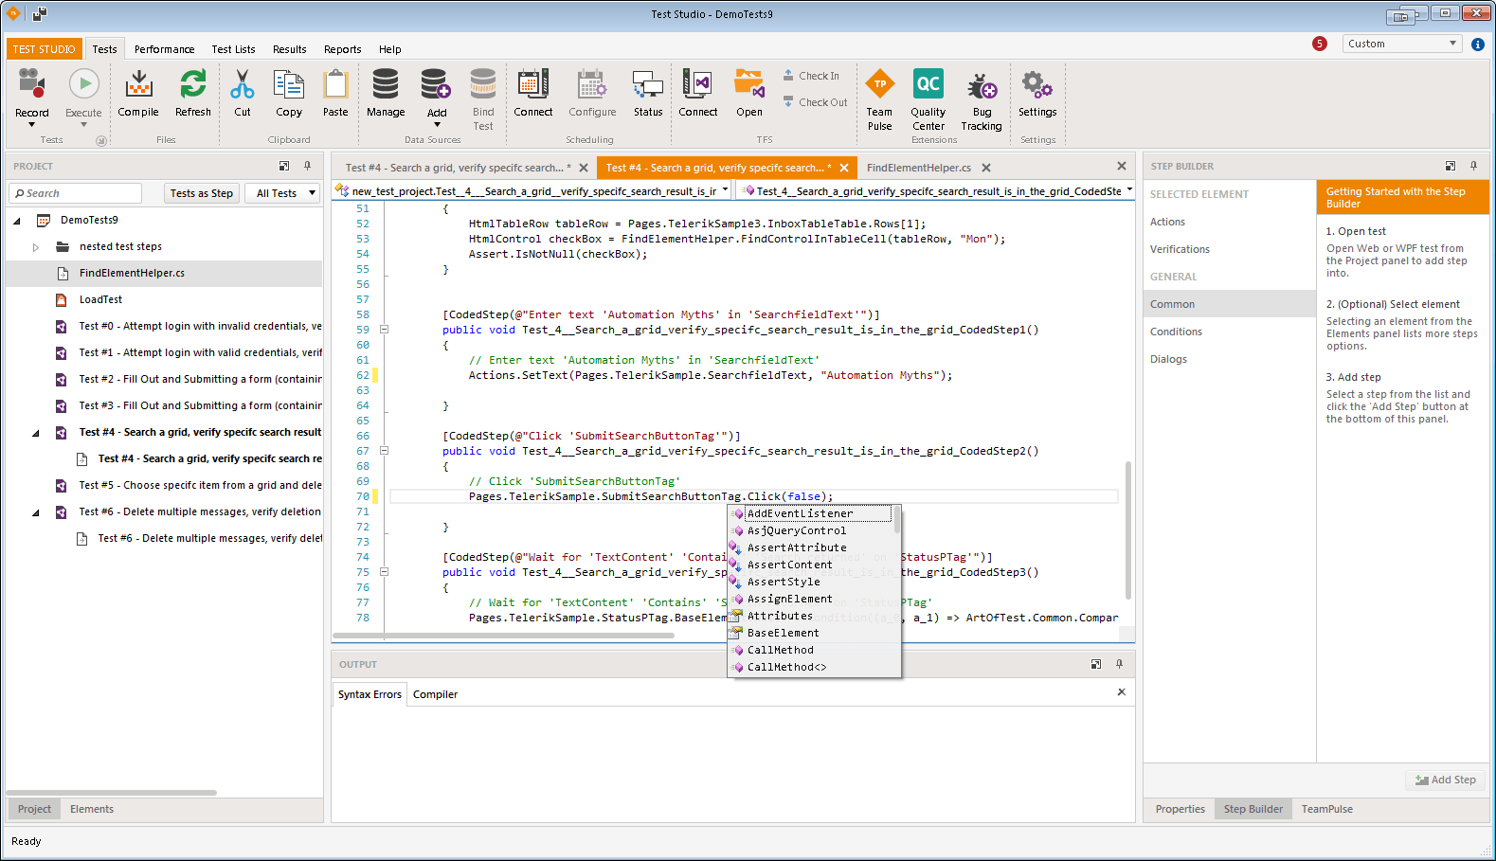Screen dimensions: 1496x861
Task: Select AssertContent in autocomplete list
Action: (x=789, y=565)
